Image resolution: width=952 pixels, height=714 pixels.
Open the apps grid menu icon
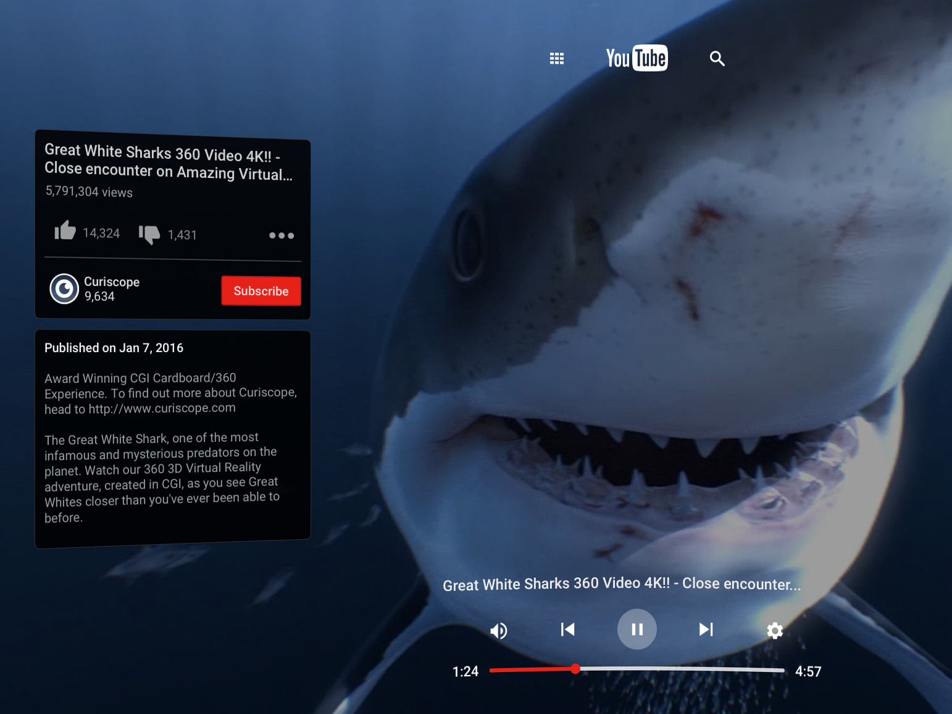click(557, 59)
